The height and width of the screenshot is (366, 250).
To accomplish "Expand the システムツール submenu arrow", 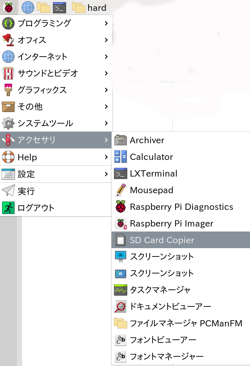I will pos(106,123).
